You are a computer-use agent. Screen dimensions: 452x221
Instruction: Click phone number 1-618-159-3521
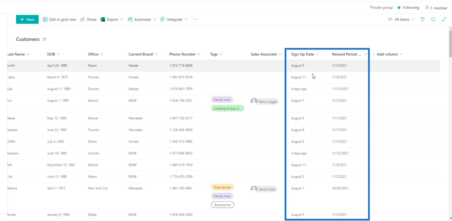[181, 101]
